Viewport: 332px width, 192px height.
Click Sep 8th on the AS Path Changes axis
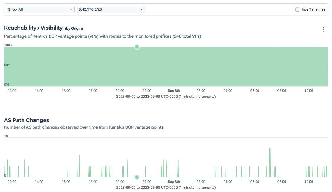click(x=174, y=182)
